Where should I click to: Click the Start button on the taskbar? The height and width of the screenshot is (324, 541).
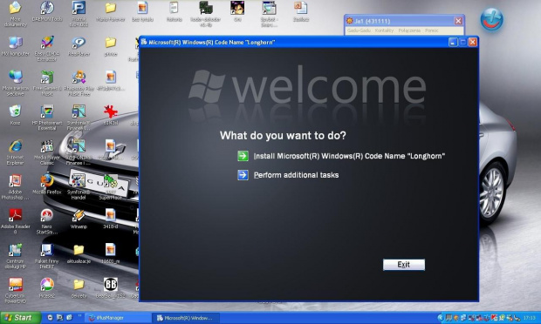pos(21,317)
